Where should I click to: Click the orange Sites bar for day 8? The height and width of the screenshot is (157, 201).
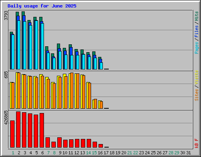[x=54, y=96]
